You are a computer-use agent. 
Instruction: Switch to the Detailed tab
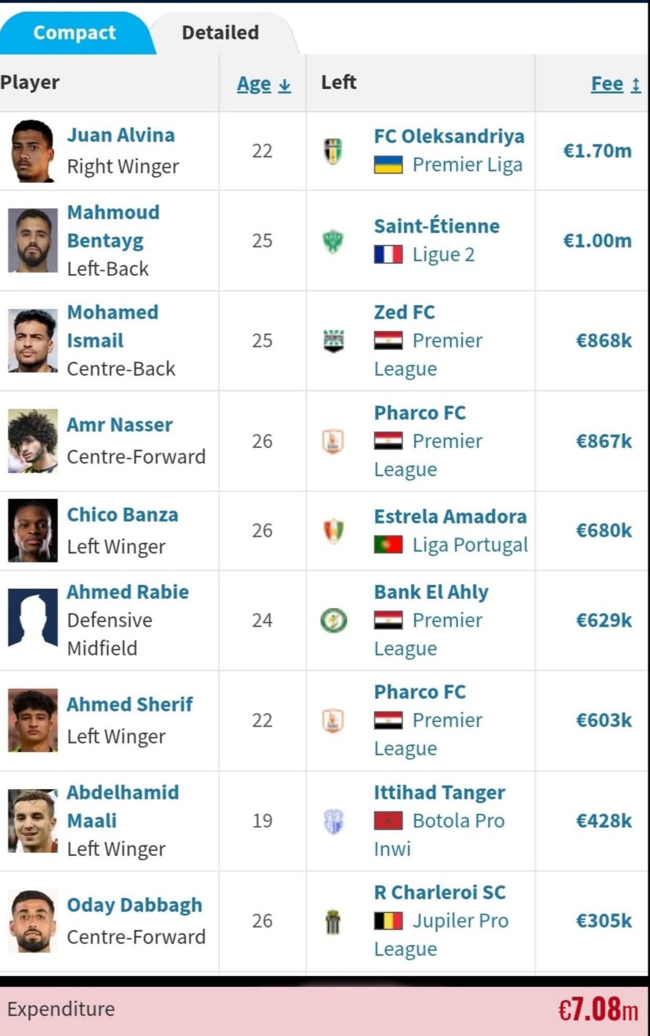click(x=220, y=33)
